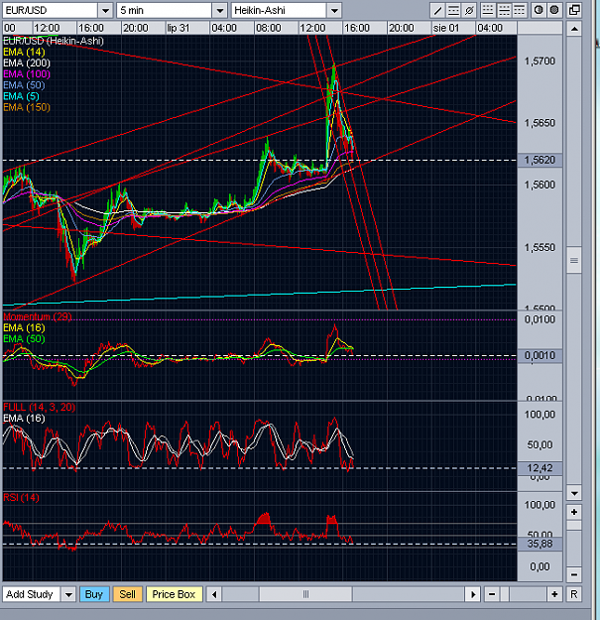The width and height of the screenshot is (600, 620).
Task: Click the erase drawings tool icon
Action: pyautogui.click(x=469, y=10)
